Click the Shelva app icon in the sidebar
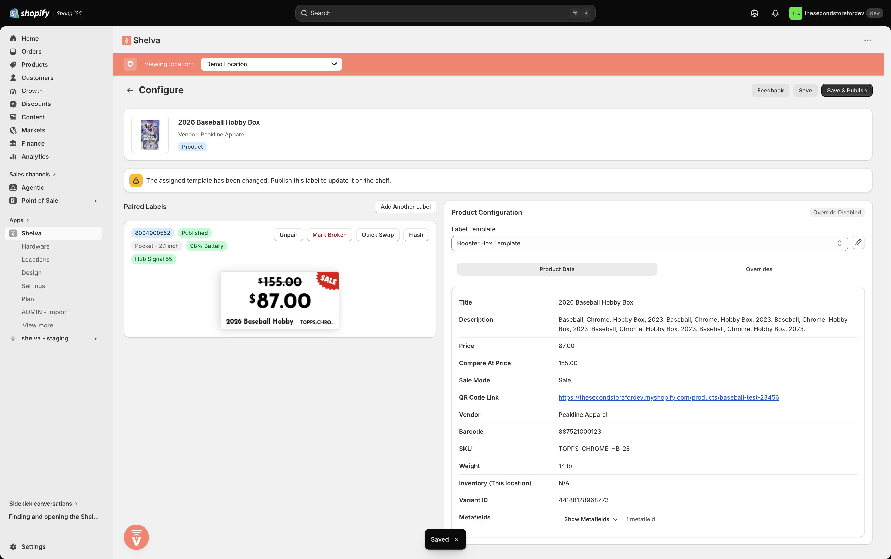891x559 pixels. 13,233
